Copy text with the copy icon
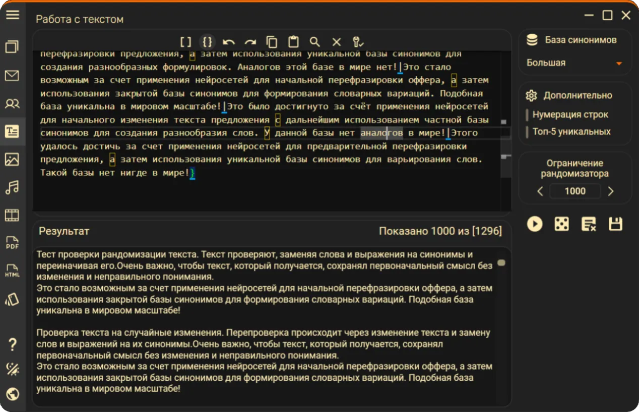The width and height of the screenshot is (639, 412). pyautogui.click(x=272, y=42)
